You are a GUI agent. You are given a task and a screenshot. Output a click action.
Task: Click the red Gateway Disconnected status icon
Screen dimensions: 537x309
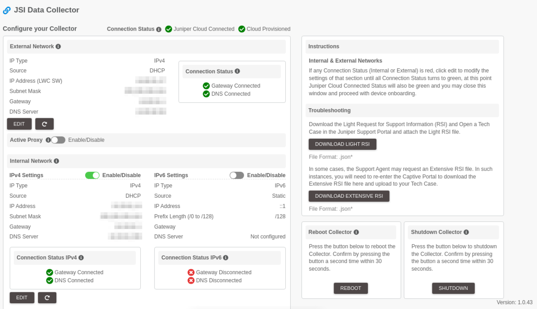click(x=191, y=272)
